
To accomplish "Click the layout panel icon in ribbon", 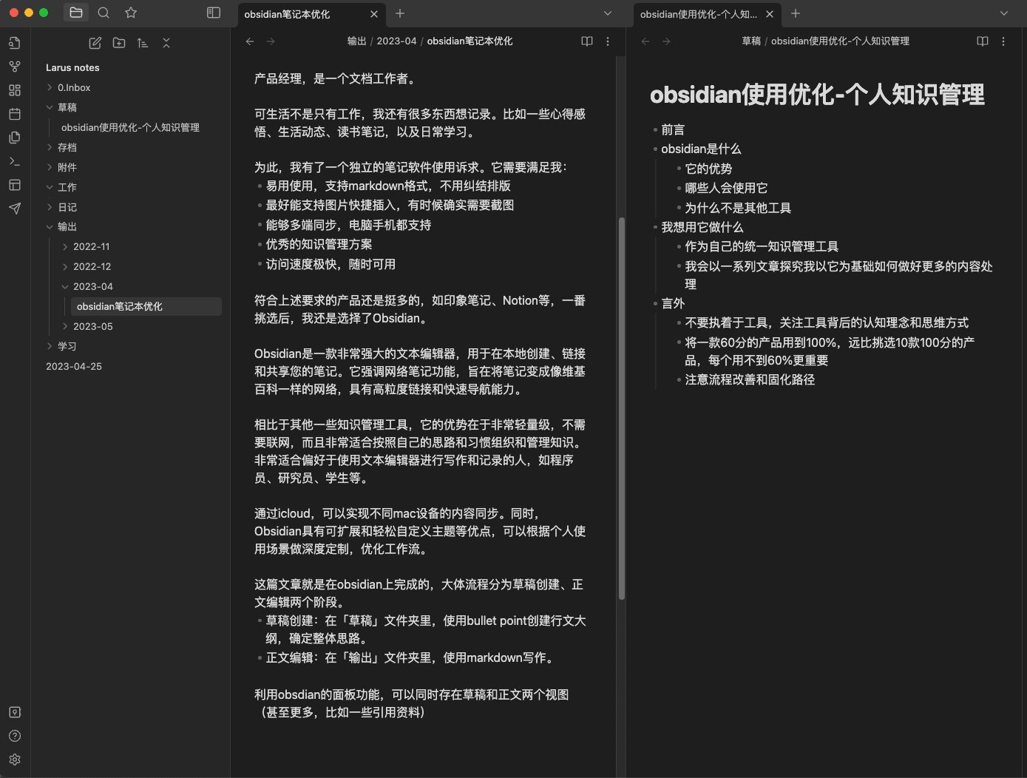I will [x=15, y=185].
